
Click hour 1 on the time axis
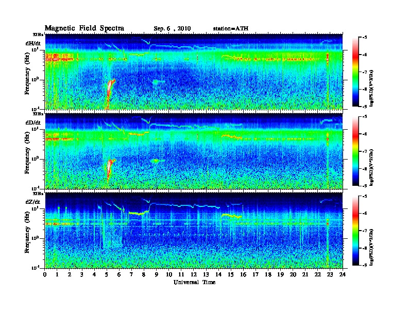point(57,274)
